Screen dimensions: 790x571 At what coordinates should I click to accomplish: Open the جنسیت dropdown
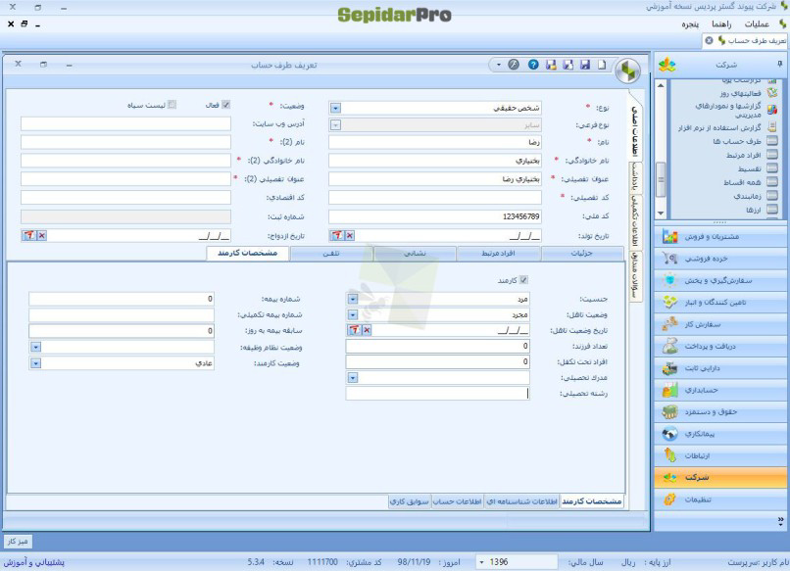pyautogui.click(x=353, y=299)
